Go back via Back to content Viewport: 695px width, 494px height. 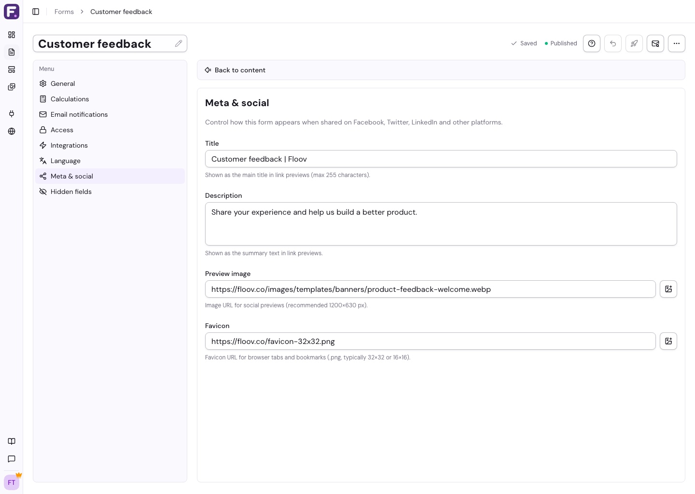[x=235, y=70]
